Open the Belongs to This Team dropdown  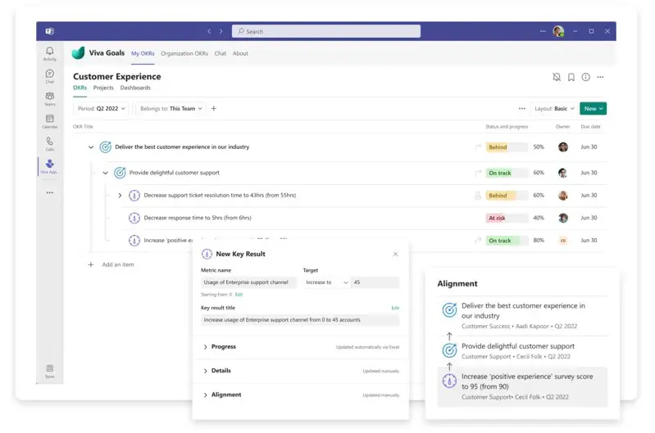(171, 109)
